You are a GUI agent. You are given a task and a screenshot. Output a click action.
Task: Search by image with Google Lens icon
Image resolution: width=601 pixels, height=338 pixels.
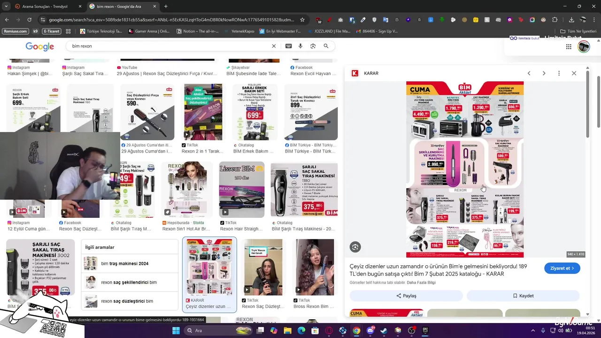(x=313, y=46)
